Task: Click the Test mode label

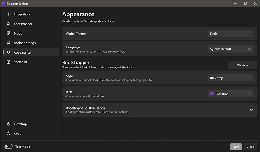Action: (x=23, y=147)
